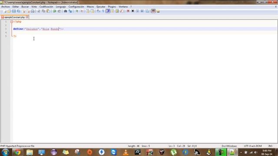Click the Paste clipboard icon

point(48,11)
